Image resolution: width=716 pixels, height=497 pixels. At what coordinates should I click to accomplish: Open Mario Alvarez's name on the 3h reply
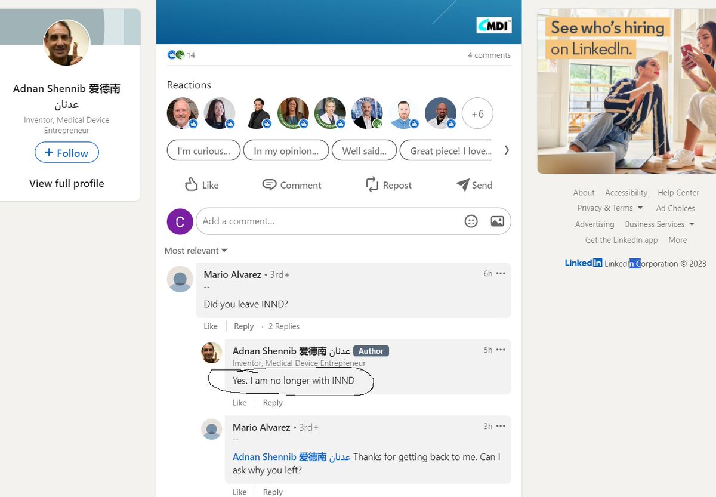coord(261,427)
